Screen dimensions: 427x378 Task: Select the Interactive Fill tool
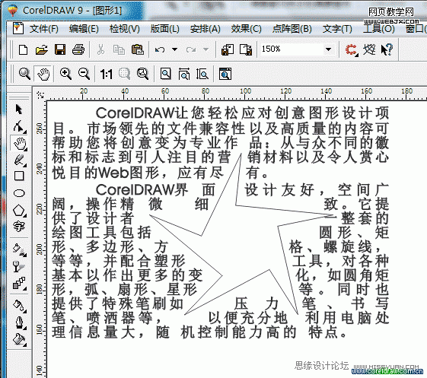(19, 249)
